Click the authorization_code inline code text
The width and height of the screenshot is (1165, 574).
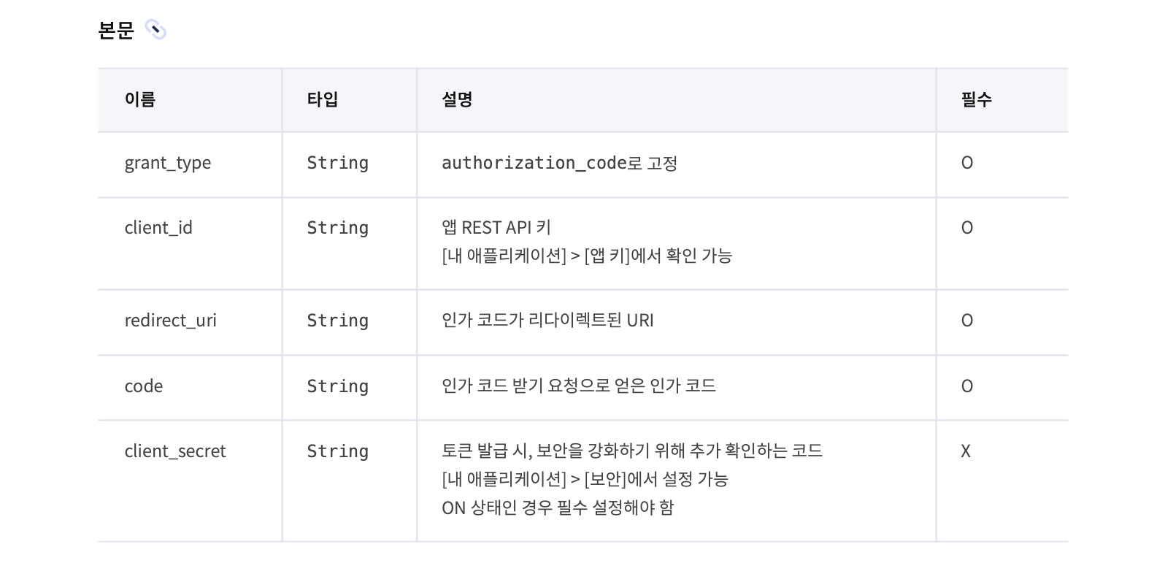click(x=534, y=163)
